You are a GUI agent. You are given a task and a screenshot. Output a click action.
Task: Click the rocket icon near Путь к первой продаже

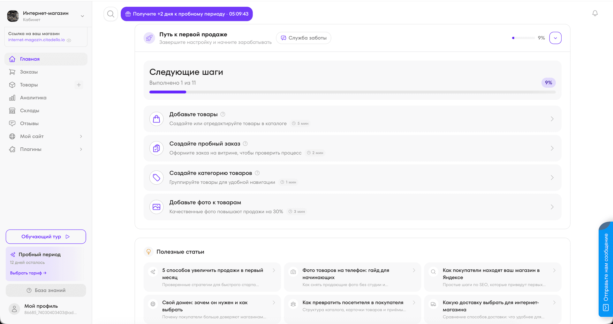click(x=149, y=38)
